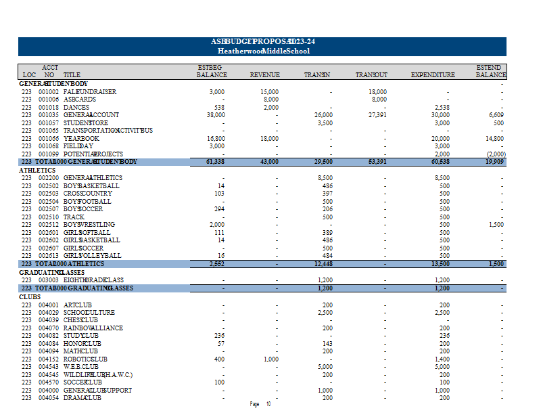Click the EXPENDITURE column header
Screen dimensions: 541x419
(433, 75)
